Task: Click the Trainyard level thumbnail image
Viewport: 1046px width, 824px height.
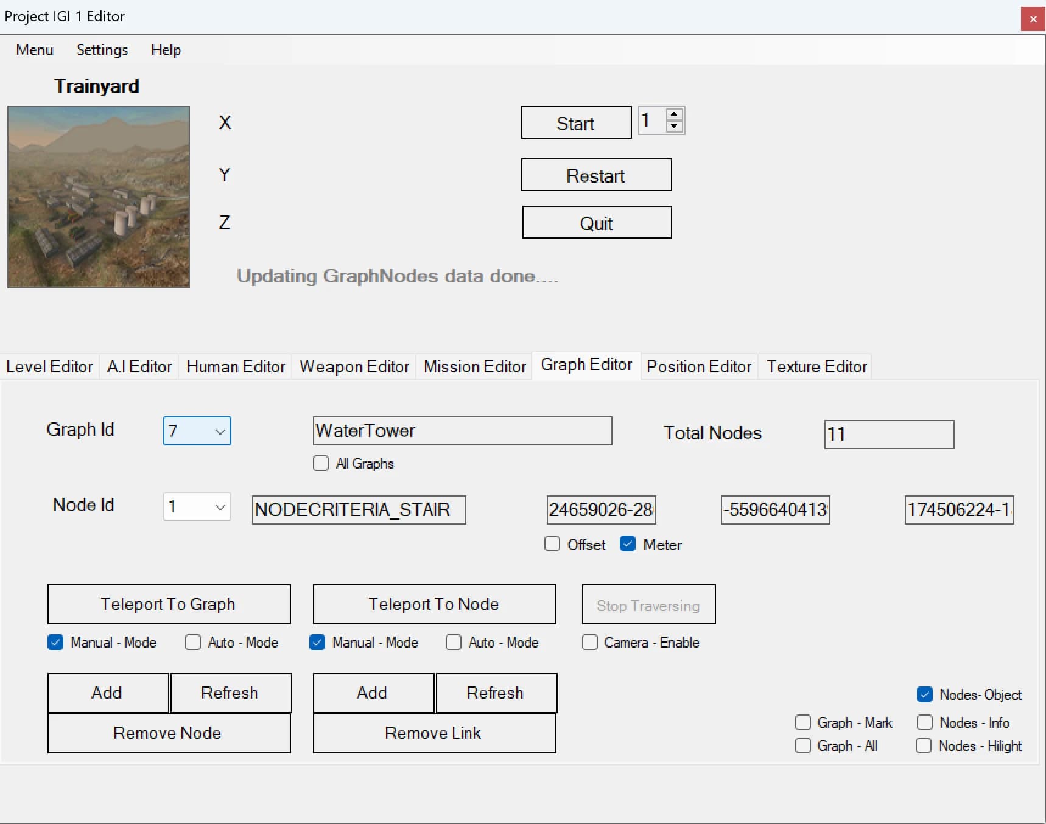Action: pyautogui.click(x=99, y=197)
